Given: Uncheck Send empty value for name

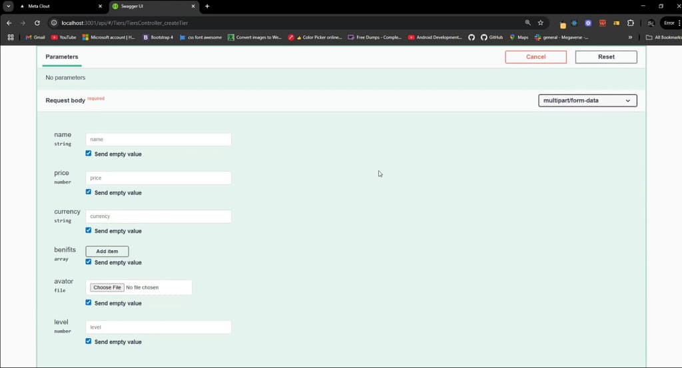Looking at the screenshot, I should coord(89,154).
